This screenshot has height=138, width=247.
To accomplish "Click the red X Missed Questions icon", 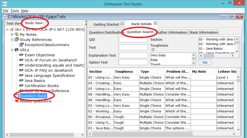I will (x=17, y=101).
